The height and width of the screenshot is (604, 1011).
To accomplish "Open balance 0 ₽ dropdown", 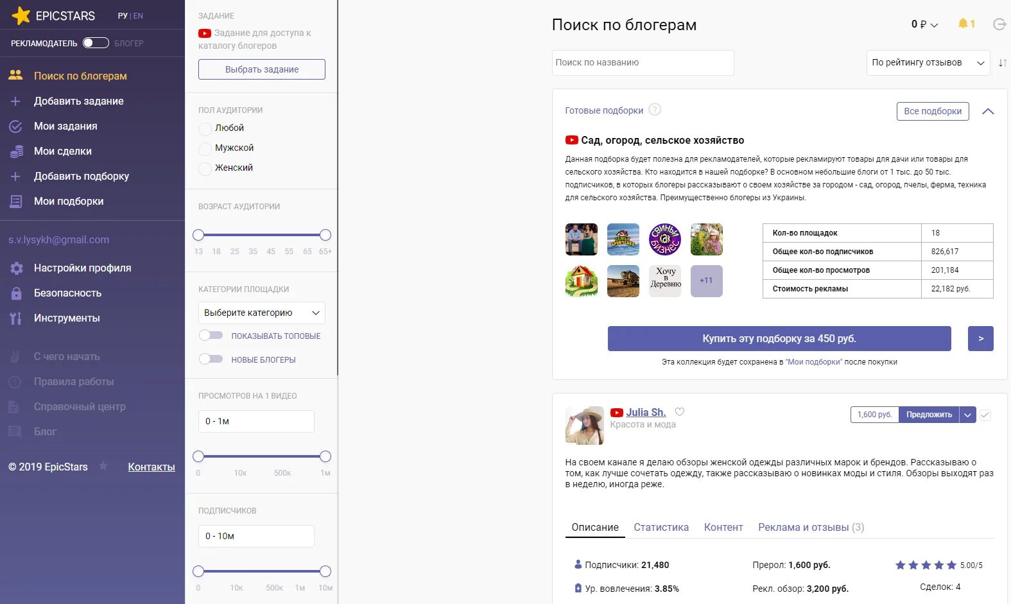I will click(924, 24).
